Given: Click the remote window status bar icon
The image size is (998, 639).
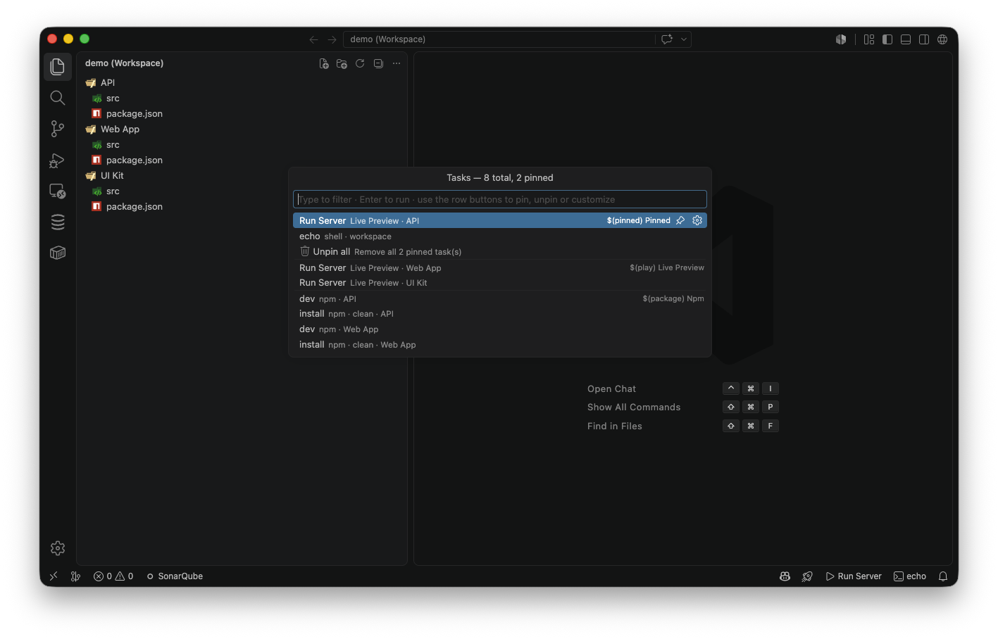Looking at the screenshot, I should tap(54, 576).
